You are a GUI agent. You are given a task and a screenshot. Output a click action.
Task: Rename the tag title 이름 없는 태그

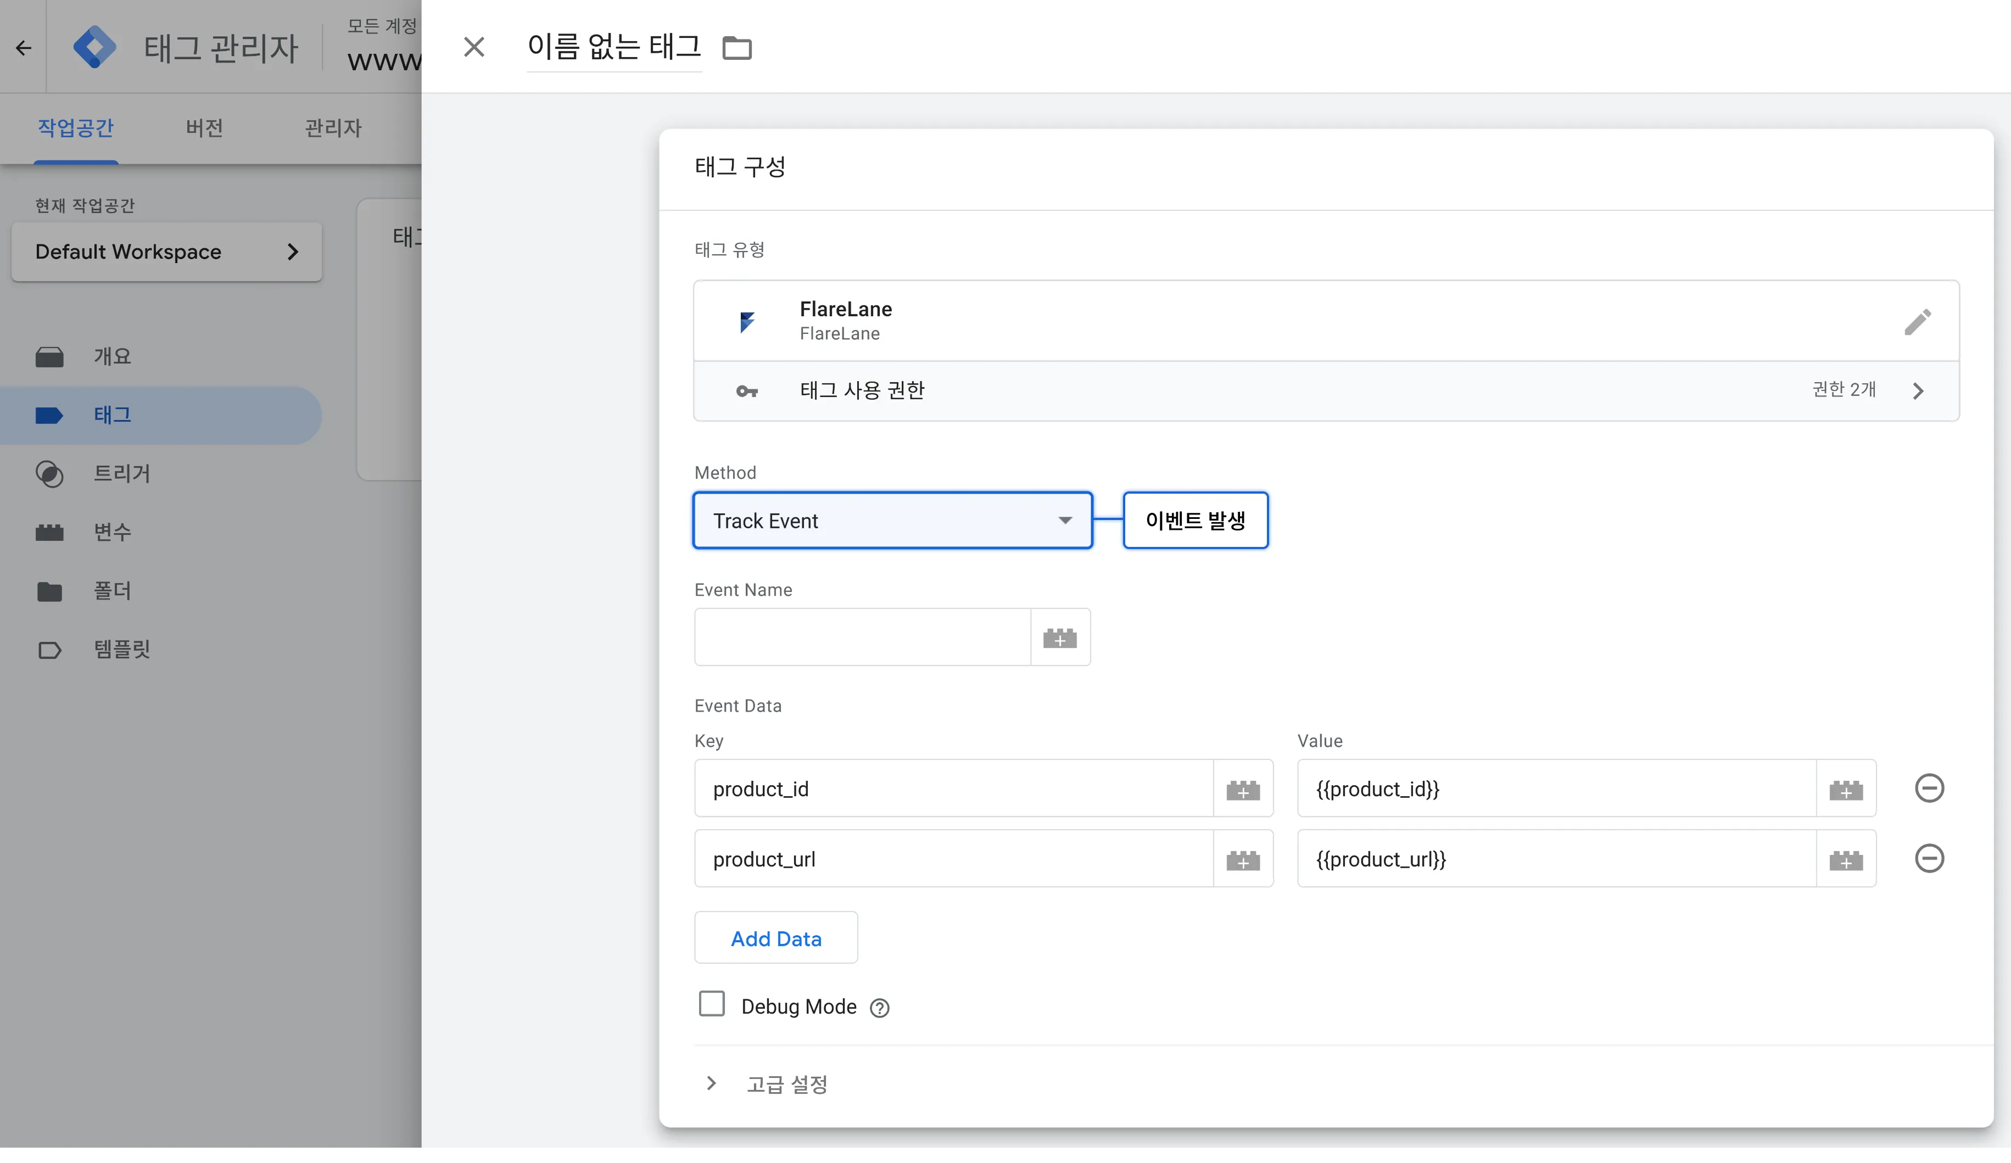[x=613, y=47]
